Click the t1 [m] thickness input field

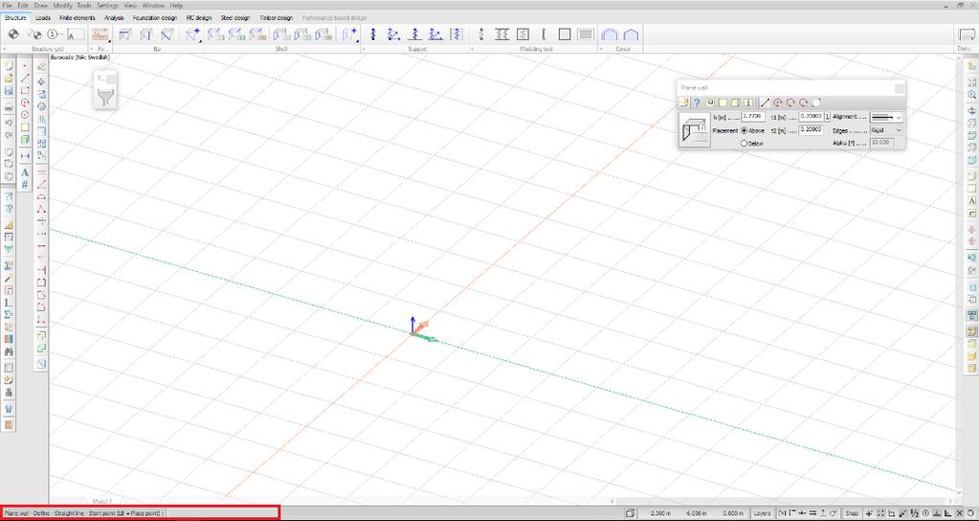[x=811, y=117]
